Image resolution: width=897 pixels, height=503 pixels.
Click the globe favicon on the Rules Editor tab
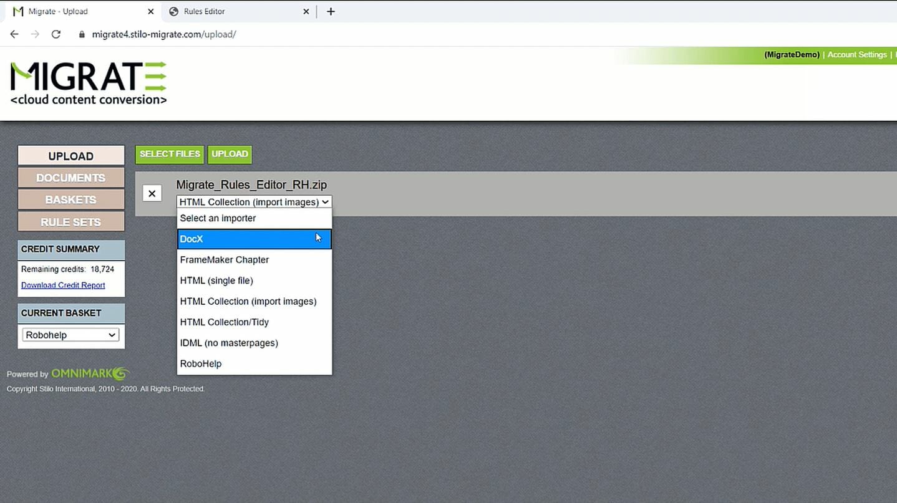[x=173, y=11]
